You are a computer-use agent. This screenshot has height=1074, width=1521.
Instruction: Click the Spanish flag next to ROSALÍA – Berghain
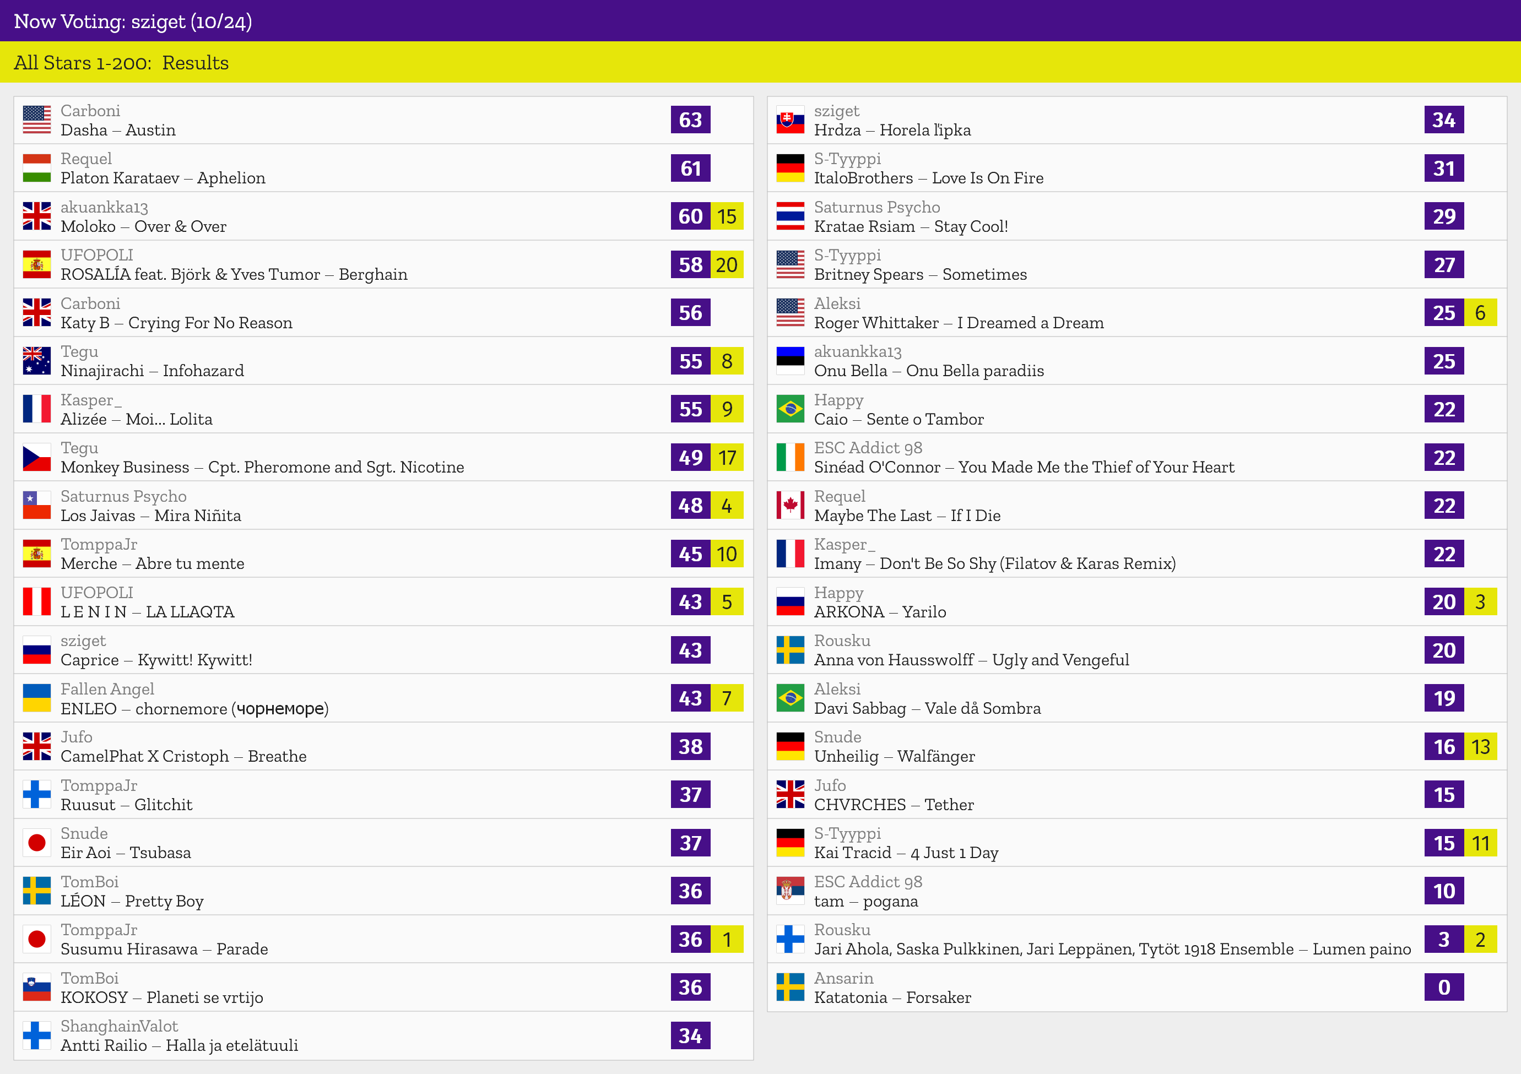(x=36, y=264)
